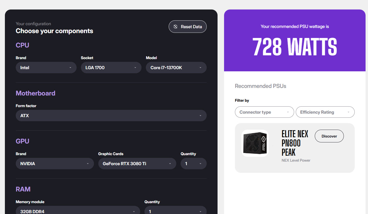Open the Efficiency Rating filter

[325, 112]
